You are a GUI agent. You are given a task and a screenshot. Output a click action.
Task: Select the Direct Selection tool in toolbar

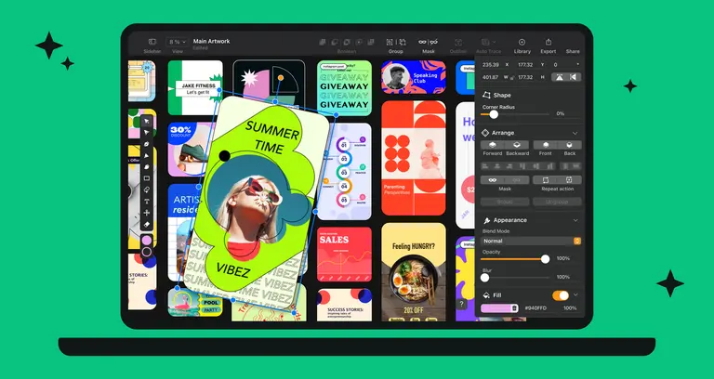[x=147, y=133]
